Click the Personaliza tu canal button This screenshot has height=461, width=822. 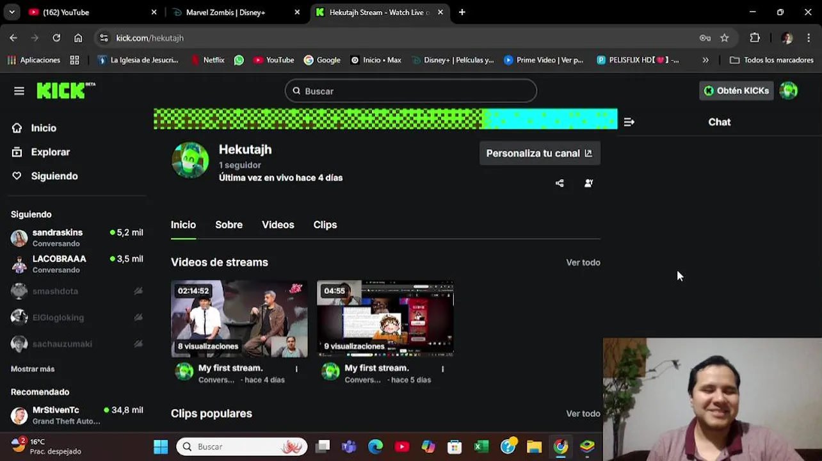tap(539, 153)
